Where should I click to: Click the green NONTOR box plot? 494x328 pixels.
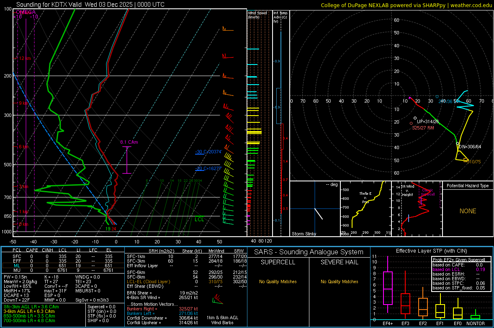pos(475,317)
